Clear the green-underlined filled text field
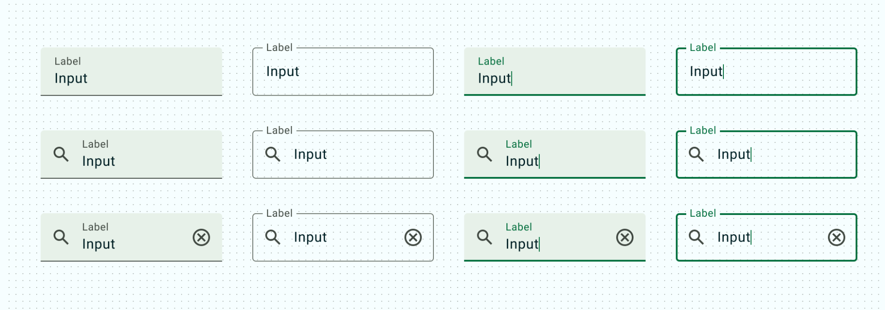The image size is (885, 310). tap(625, 237)
